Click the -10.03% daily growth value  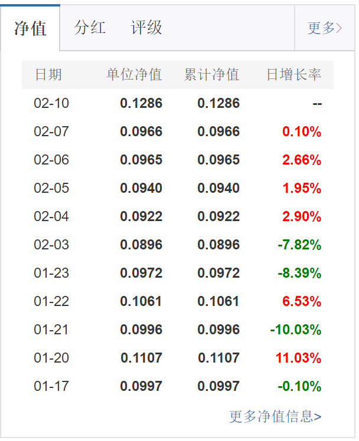click(296, 330)
